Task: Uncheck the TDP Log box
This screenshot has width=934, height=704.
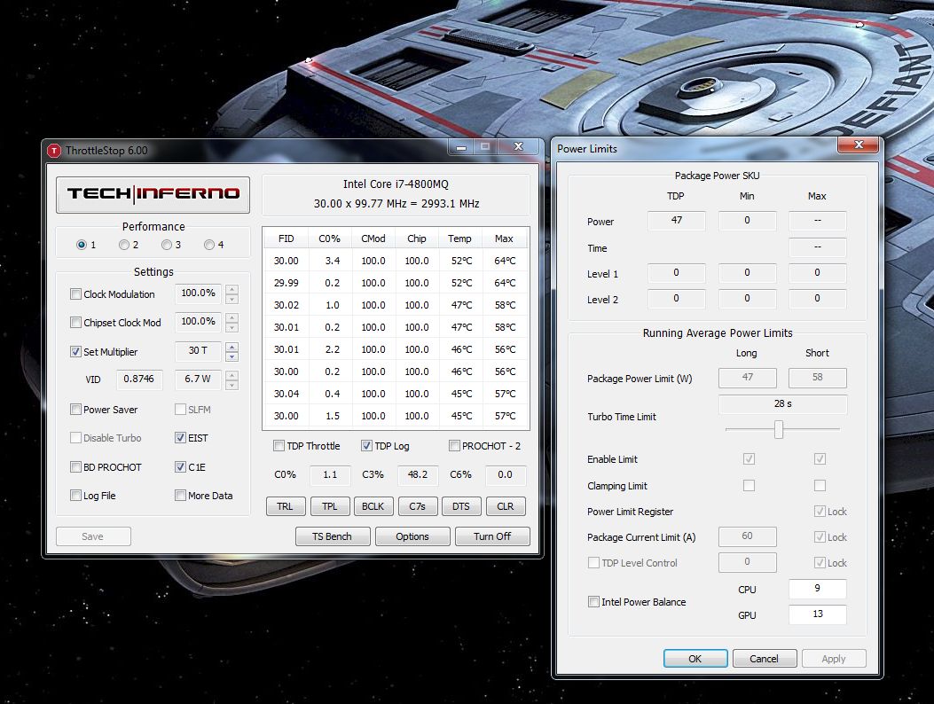Action: (x=366, y=445)
